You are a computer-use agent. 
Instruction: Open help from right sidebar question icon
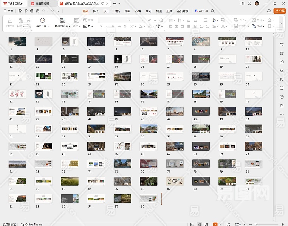tap(282, 97)
